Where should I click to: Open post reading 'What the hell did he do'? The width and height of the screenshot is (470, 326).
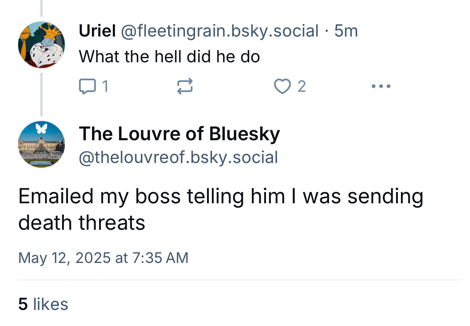(169, 57)
